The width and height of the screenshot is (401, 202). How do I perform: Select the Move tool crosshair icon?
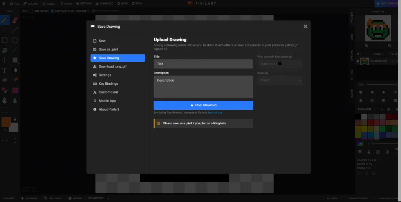click(x=5, y=60)
